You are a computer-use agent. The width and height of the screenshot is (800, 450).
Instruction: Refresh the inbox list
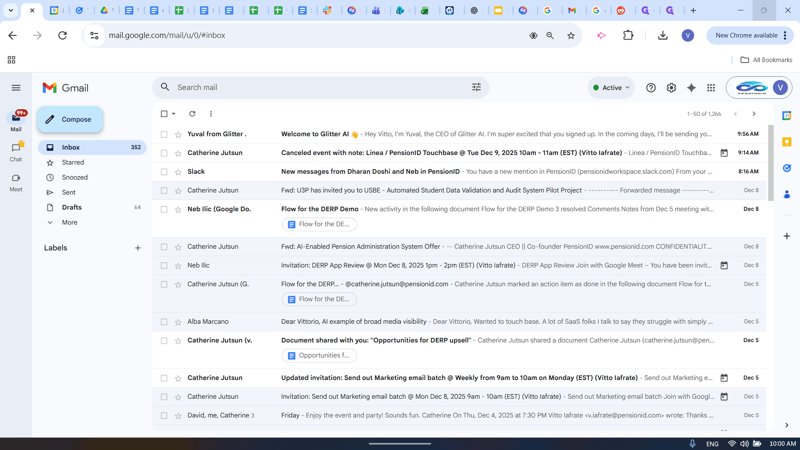(x=192, y=114)
